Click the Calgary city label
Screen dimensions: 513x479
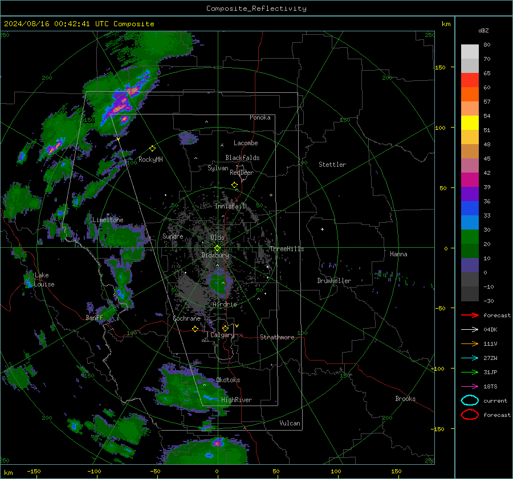tap(222, 335)
